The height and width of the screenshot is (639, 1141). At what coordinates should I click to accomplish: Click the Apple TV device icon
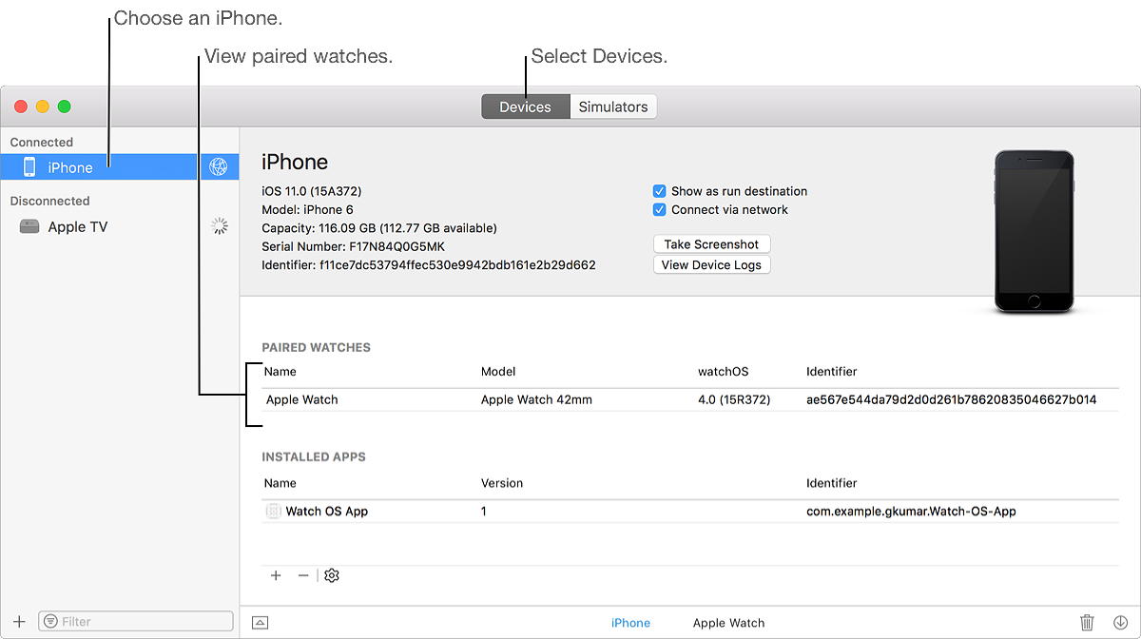tap(29, 226)
